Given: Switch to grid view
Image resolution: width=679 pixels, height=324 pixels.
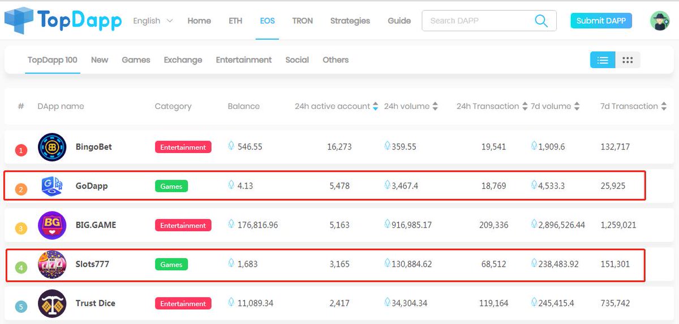Looking at the screenshot, I should click(x=628, y=60).
